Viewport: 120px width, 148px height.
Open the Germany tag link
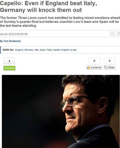click(29, 50)
